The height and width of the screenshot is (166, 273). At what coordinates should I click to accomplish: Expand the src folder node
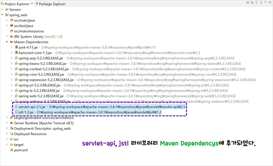[7, 139]
